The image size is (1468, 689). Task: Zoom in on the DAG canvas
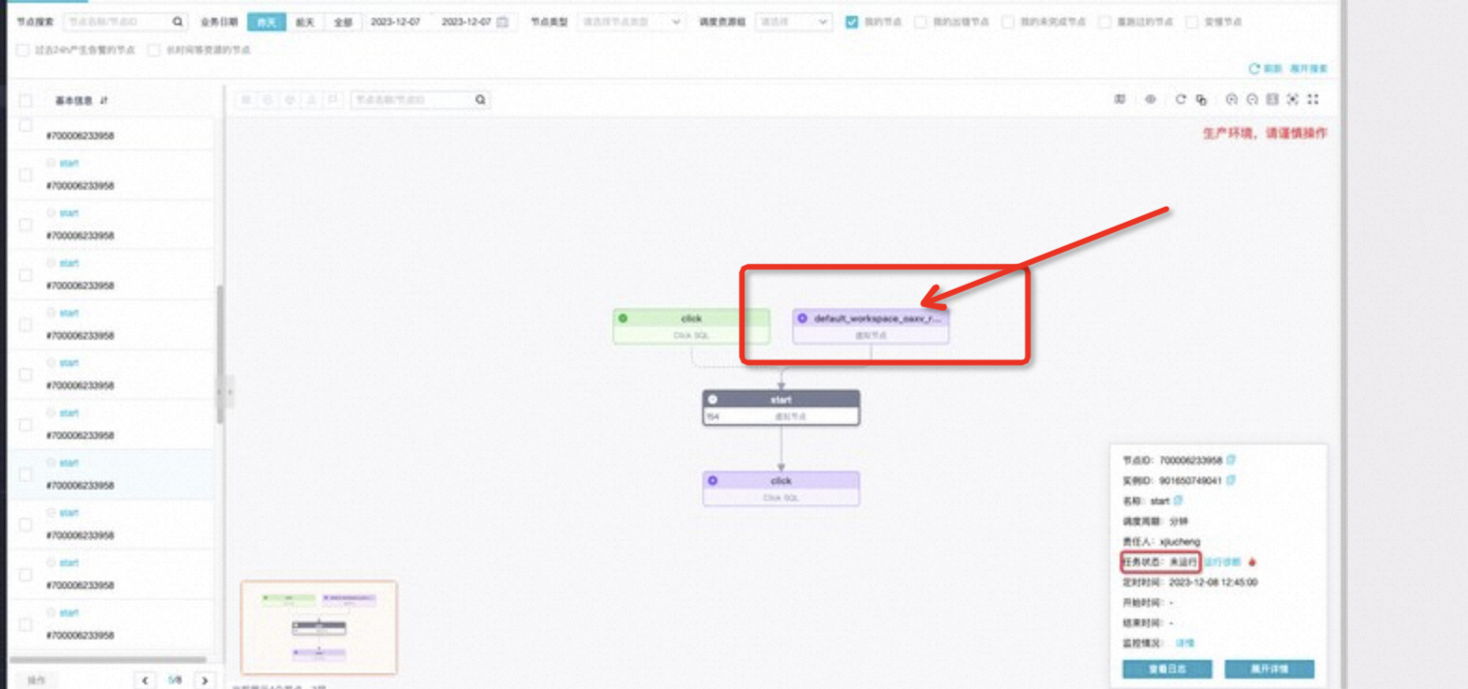click(1232, 99)
